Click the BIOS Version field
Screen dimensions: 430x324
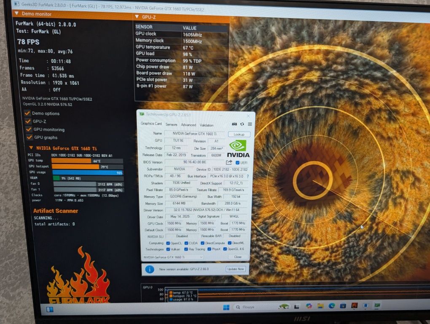[x=194, y=162]
